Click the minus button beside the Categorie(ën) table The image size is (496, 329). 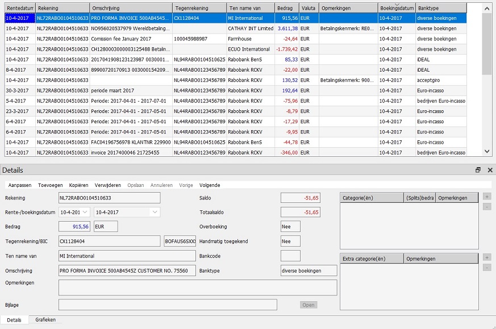pyautogui.click(x=487, y=206)
